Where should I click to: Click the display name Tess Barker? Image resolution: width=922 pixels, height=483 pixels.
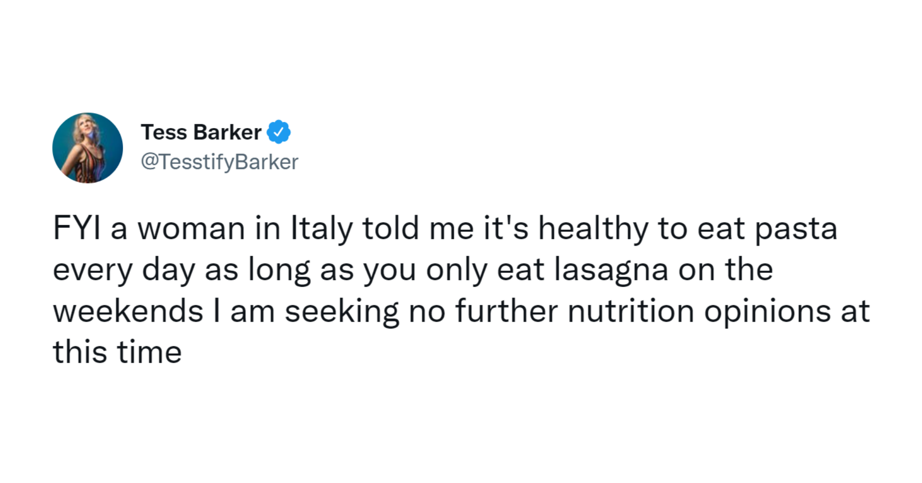[x=201, y=132]
